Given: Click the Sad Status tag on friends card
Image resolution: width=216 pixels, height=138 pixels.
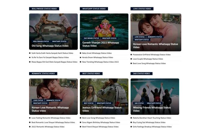Looking at the screenshot, I should tap(139, 103).
